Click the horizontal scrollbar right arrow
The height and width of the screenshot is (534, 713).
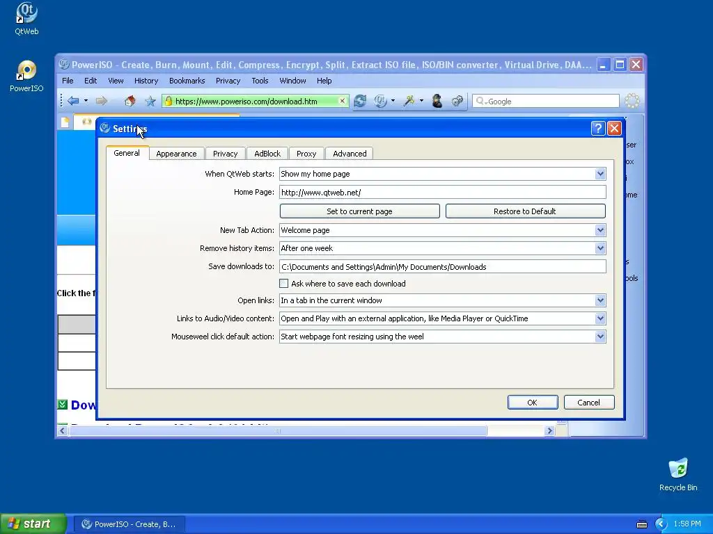pyautogui.click(x=550, y=430)
